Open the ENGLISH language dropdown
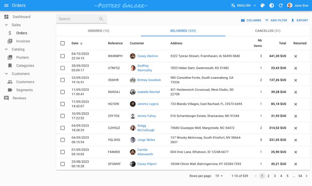Screen dimensions: 312x186 click(x=244, y=5)
